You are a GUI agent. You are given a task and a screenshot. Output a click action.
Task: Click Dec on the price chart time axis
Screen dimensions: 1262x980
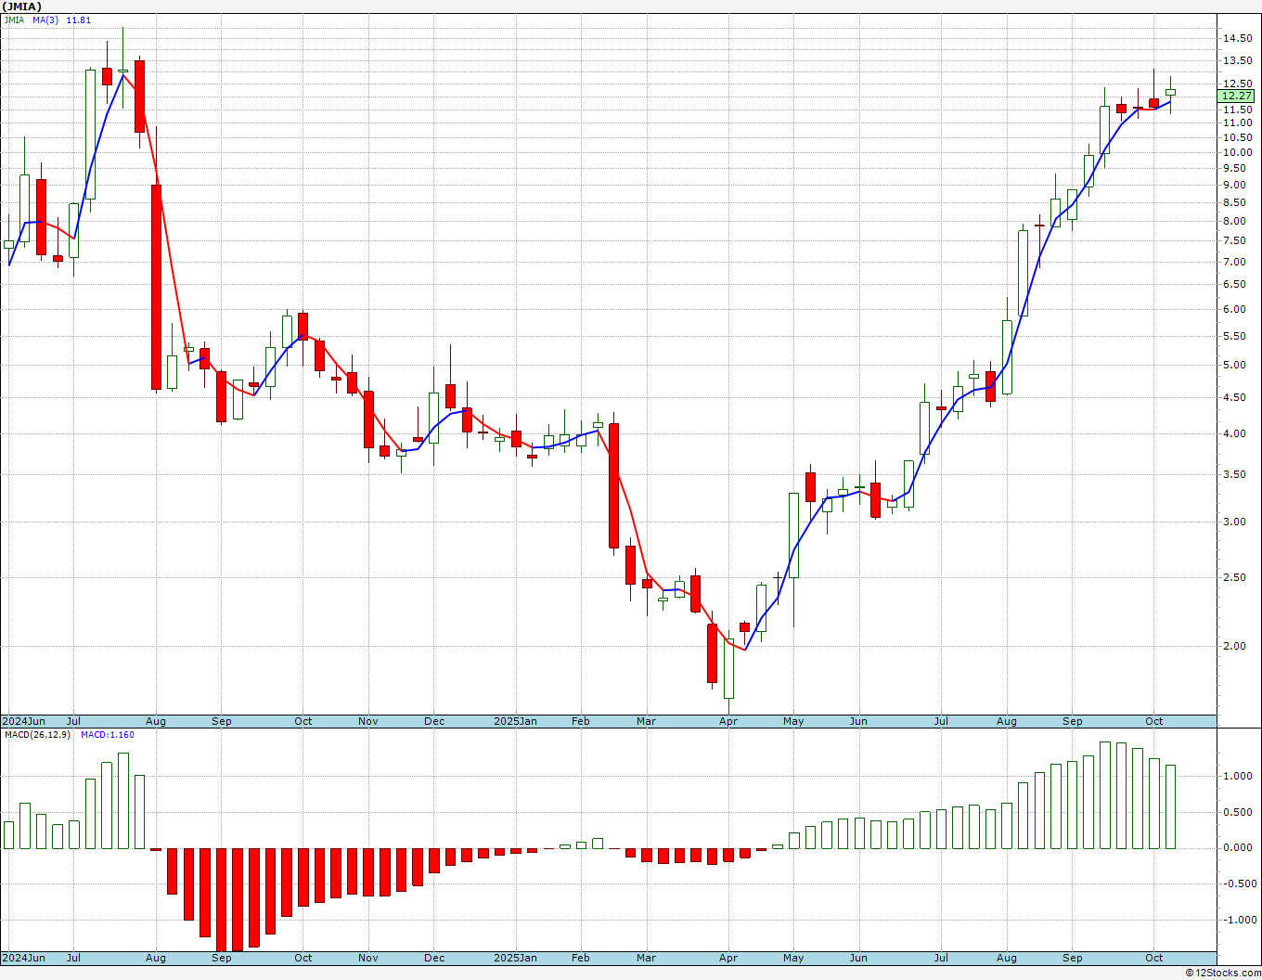click(434, 721)
